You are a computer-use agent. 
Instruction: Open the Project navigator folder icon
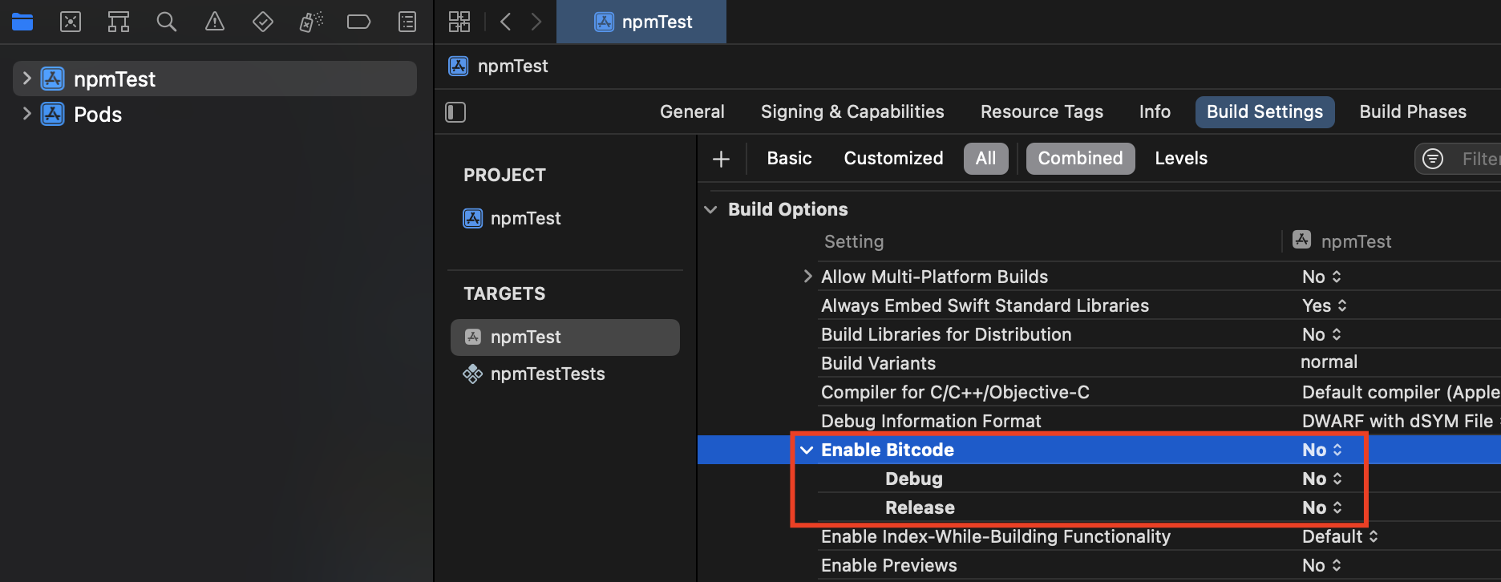[x=22, y=22]
